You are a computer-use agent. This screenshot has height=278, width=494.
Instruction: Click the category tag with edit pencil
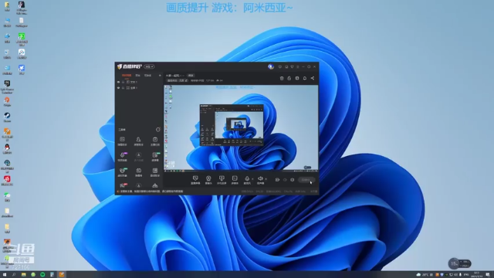coord(178,80)
